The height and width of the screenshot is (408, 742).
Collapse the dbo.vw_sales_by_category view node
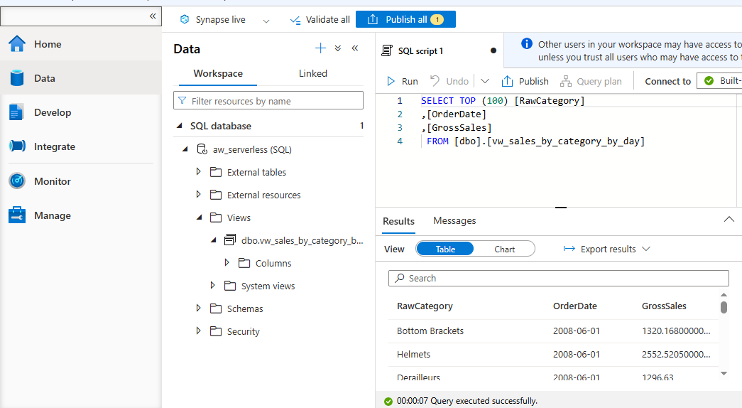[214, 240]
